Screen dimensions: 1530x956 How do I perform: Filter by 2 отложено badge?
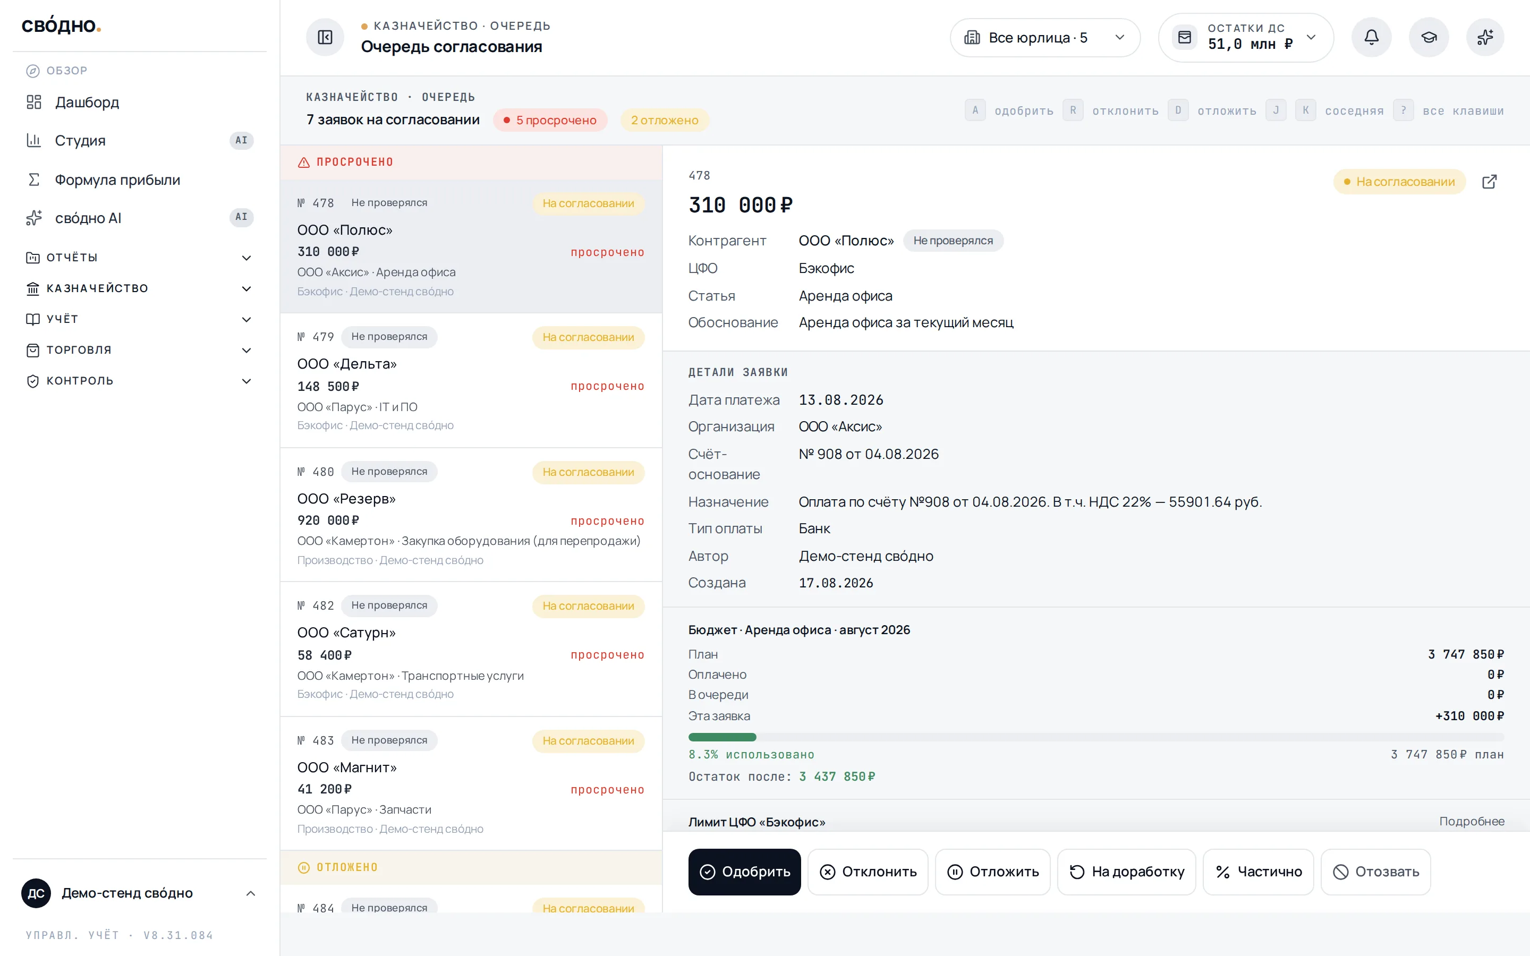coord(664,120)
